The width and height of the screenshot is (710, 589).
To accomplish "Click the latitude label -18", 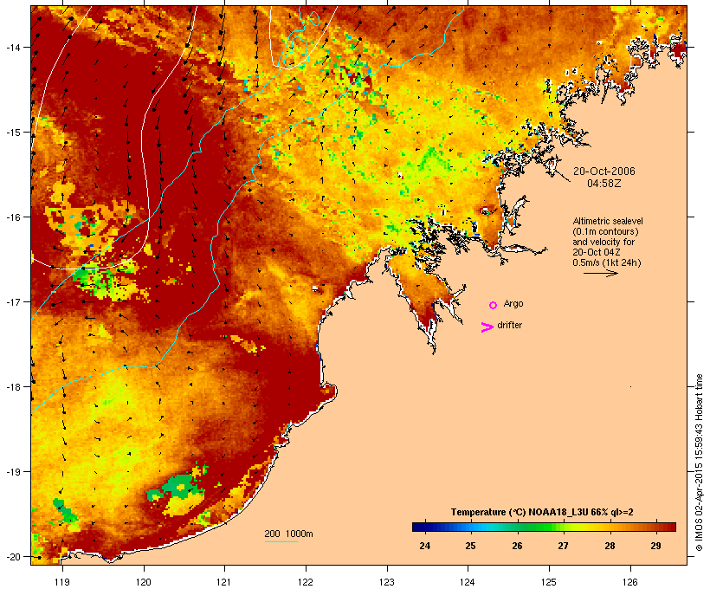I will pyautogui.click(x=13, y=387).
